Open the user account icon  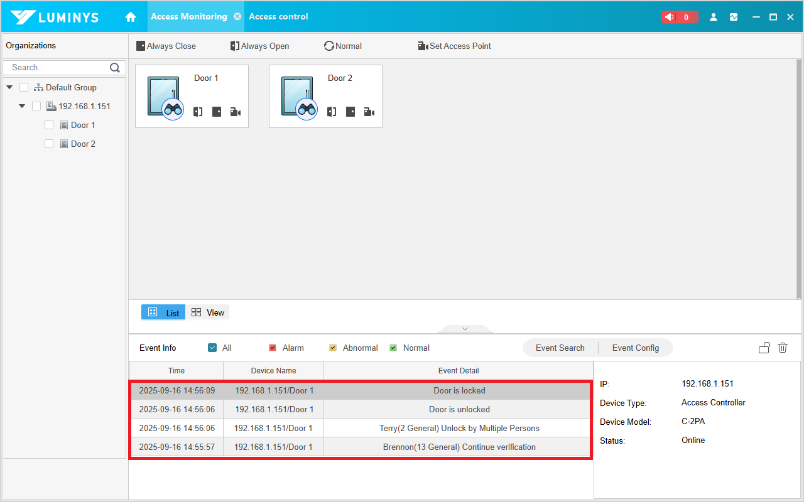click(x=713, y=17)
